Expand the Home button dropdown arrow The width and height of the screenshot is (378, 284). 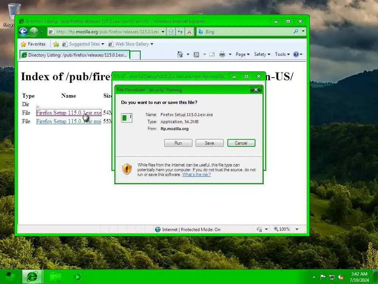click(x=188, y=54)
